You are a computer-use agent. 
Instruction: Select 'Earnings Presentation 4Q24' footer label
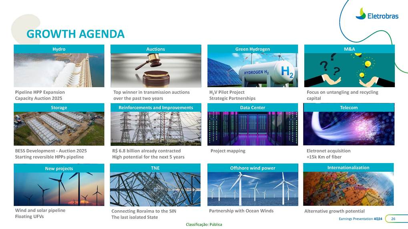click(x=360, y=219)
